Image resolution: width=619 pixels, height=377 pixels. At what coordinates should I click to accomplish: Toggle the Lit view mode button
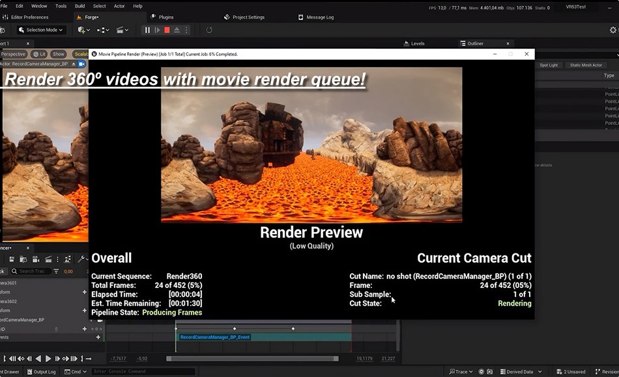pos(39,54)
